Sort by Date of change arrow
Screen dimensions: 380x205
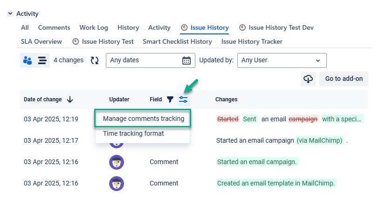70,99
